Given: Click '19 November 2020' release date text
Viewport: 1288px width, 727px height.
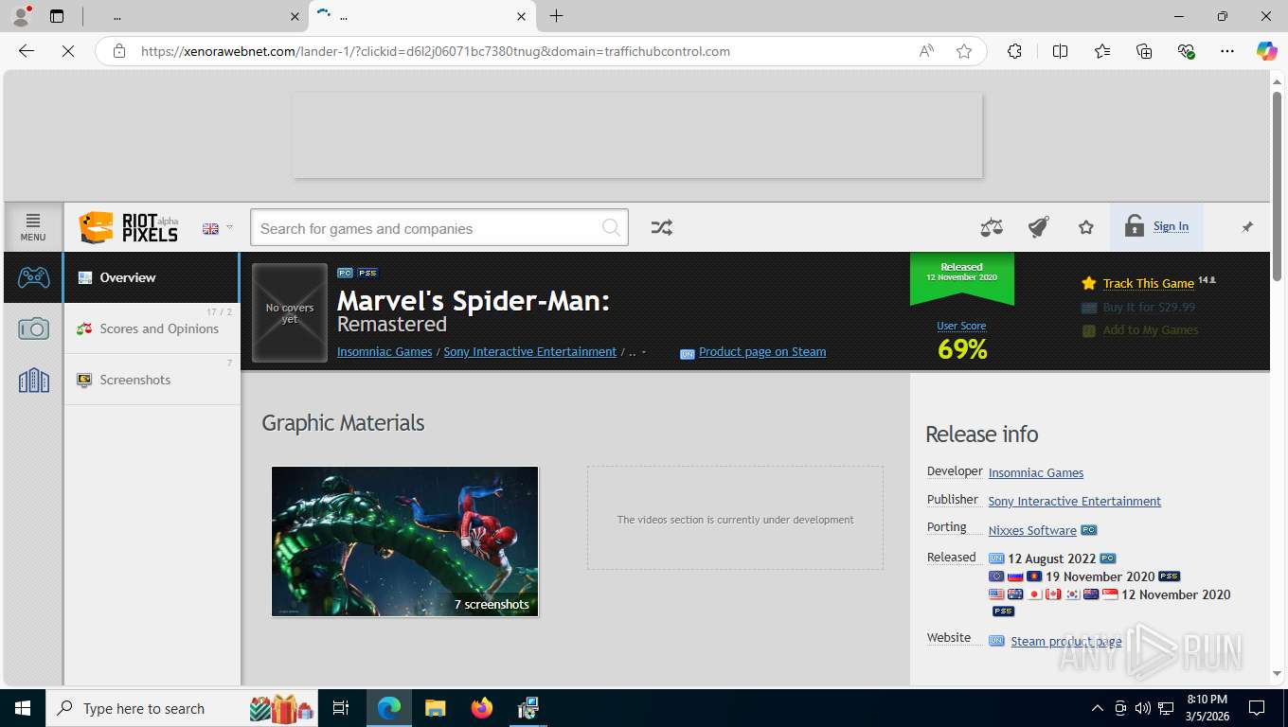Looking at the screenshot, I should pyautogui.click(x=1100, y=576).
